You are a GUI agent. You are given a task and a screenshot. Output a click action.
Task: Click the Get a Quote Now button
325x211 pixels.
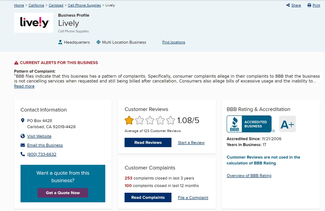pyautogui.click(x=63, y=193)
